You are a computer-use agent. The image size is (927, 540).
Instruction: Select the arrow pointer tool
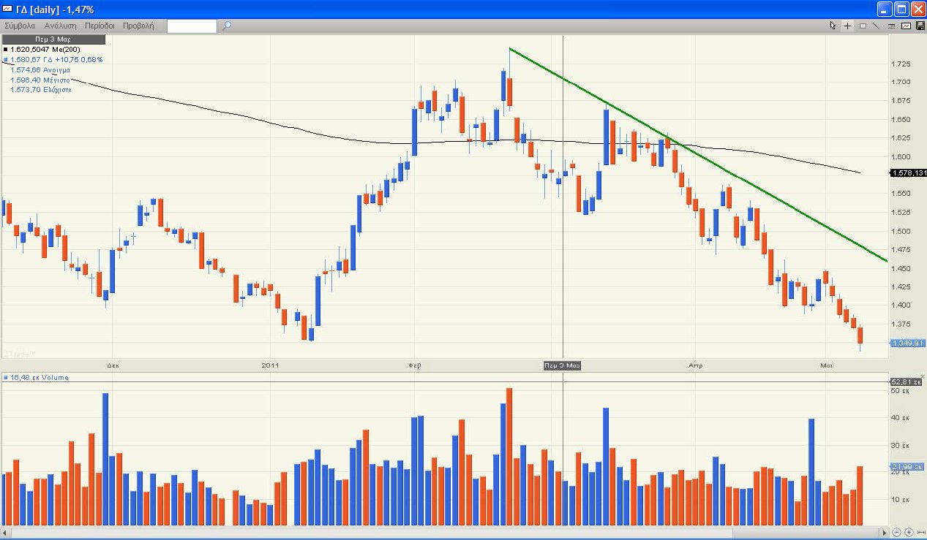(x=833, y=26)
